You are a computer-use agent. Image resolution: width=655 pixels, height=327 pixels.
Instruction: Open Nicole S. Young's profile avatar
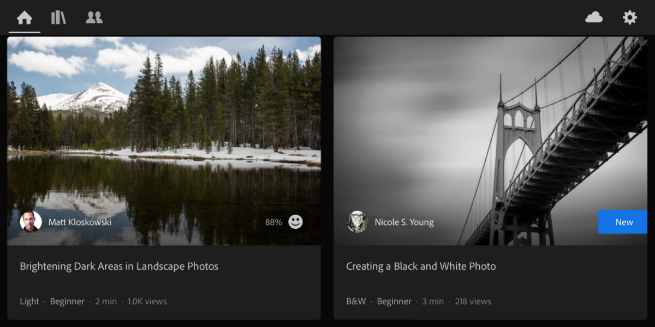358,222
